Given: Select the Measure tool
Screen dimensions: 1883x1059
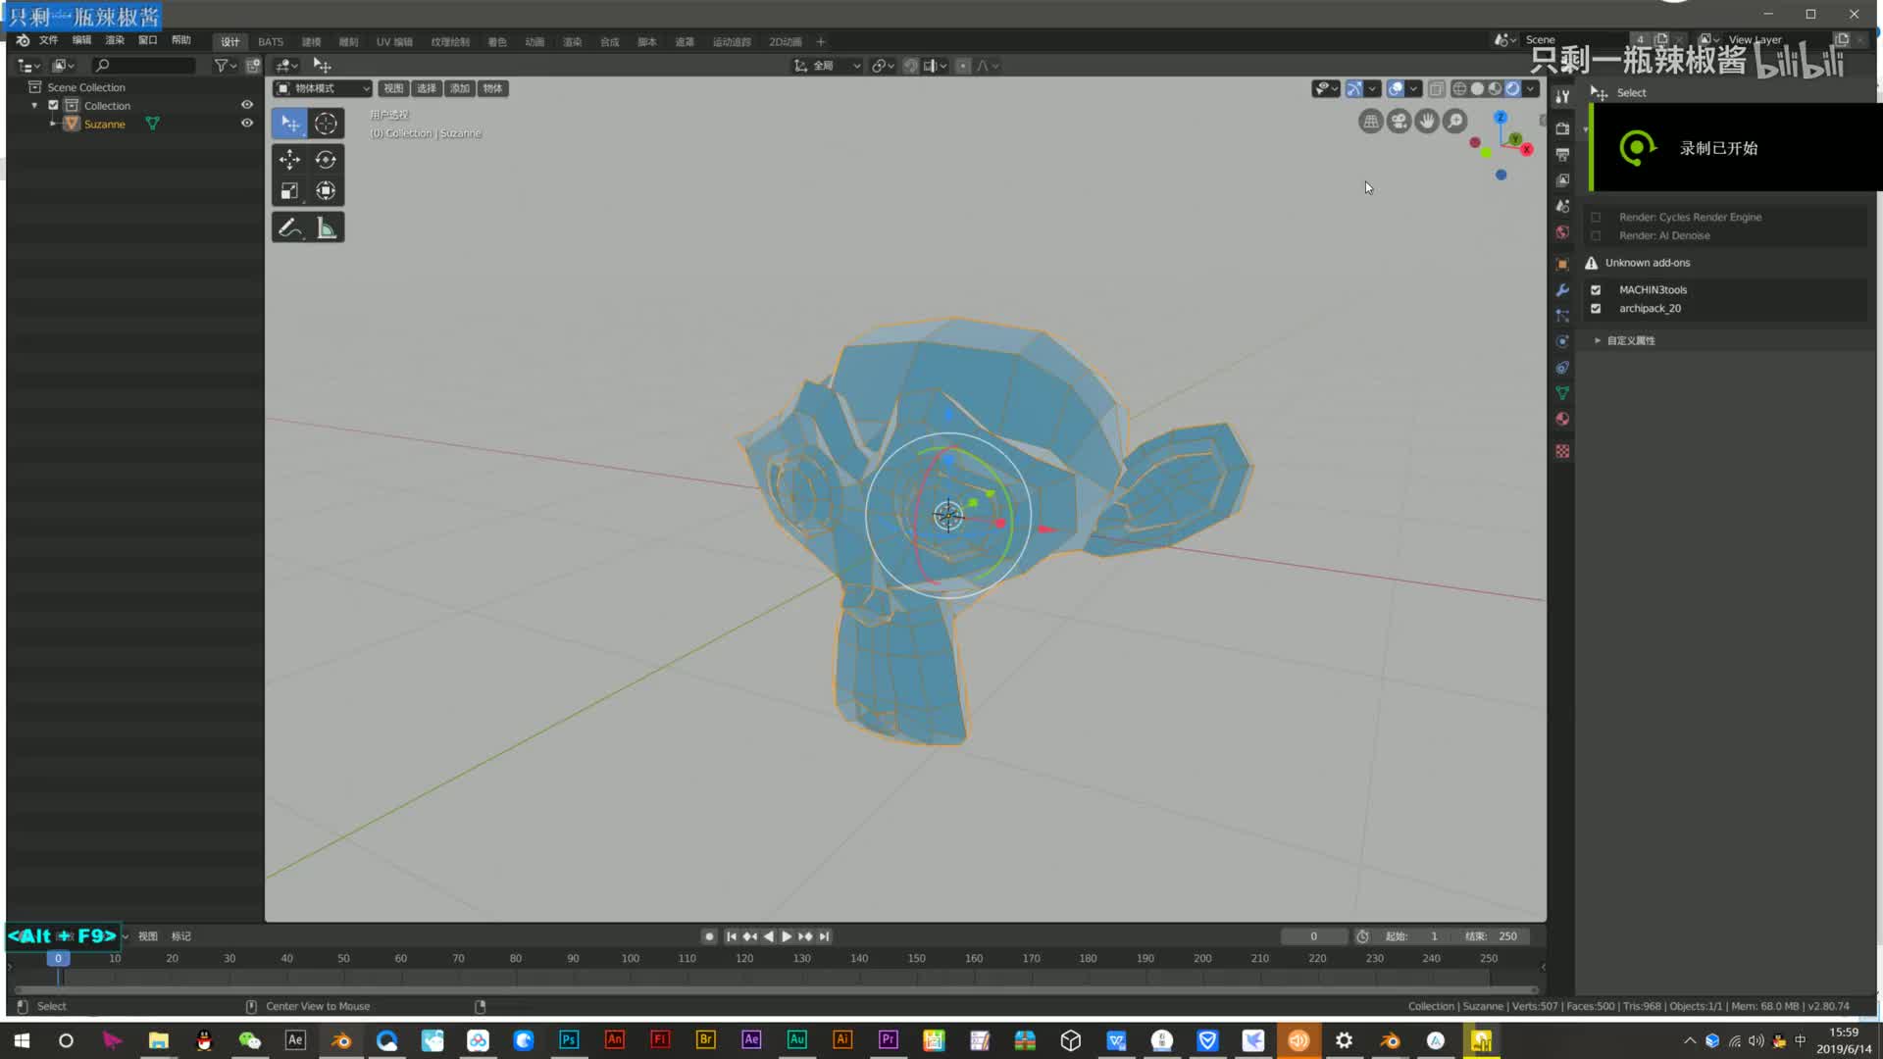Looking at the screenshot, I should 326,227.
